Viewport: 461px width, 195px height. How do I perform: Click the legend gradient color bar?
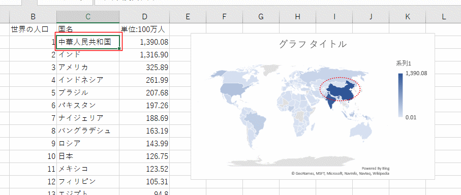pos(401,95)
